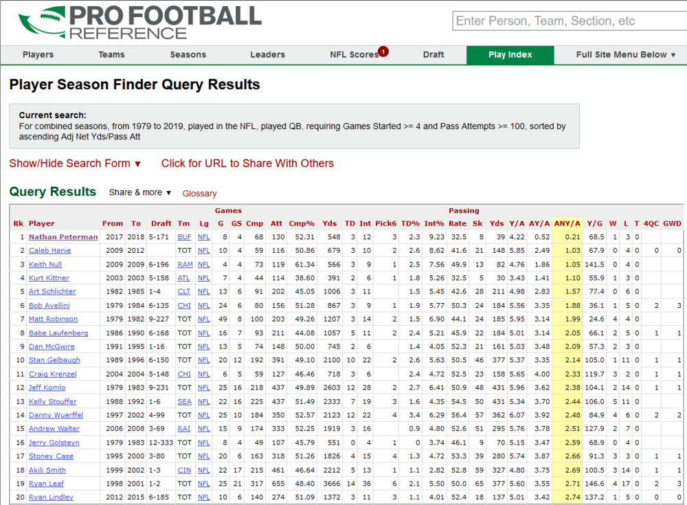
Task: Select passing yards 3666 in Ryan Leaf row
Action: tap(332, 484)
